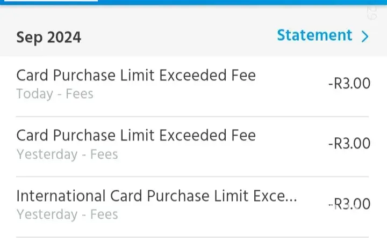Image resolution: width=387 pixels, height=238 pixels.
Task: Open yesterday's Card Purchase Limit Exceeded Fee title
Action: (x=136, y=135)
